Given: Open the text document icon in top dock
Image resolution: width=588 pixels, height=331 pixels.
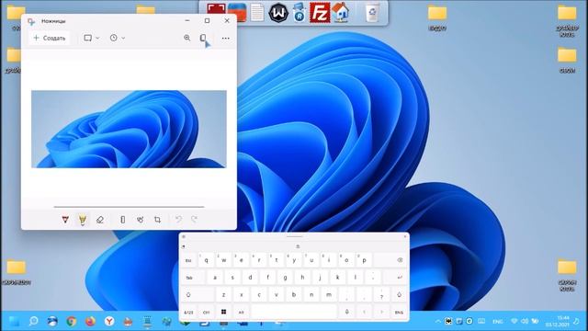Looking at the screenshot, I should [x=257, y=12].
